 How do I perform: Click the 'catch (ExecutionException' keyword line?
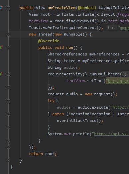pos(88,114)
